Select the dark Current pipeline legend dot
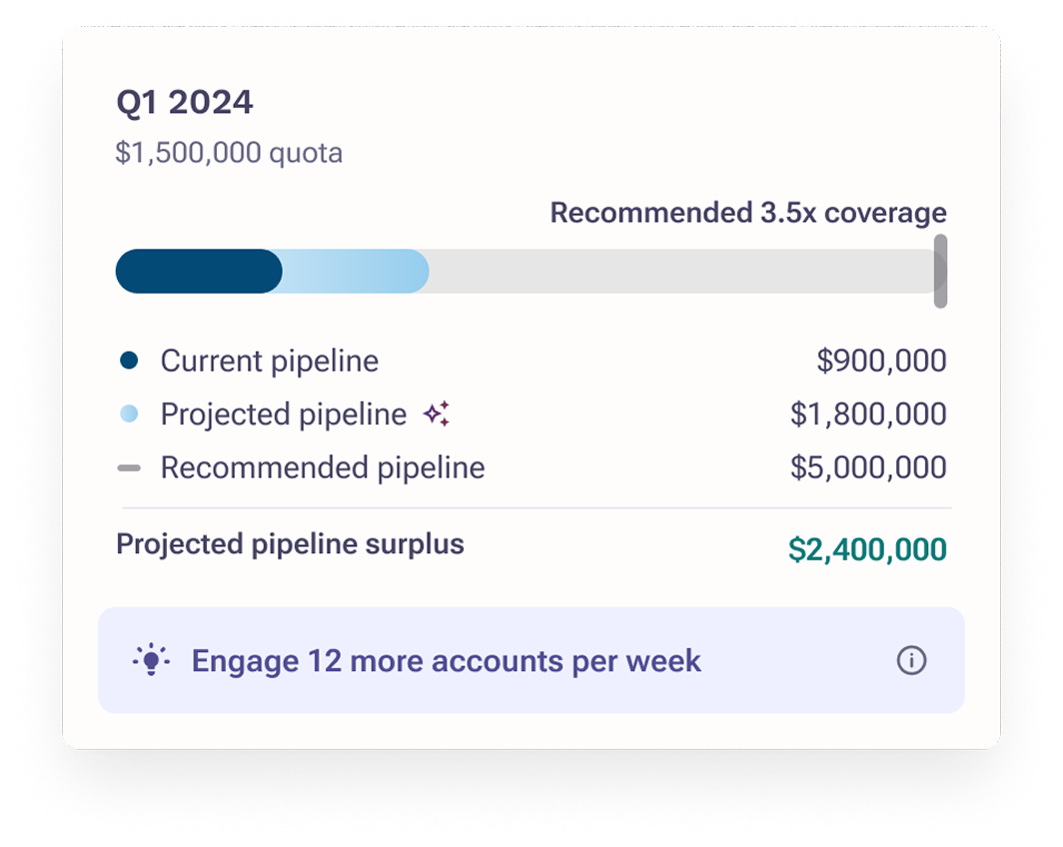This screenshot has width=1063, height=847. [130, 361]
